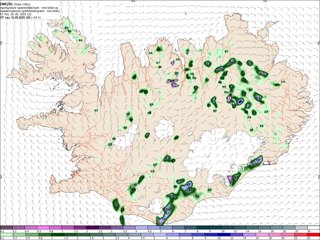This screenshot has height=240, width=320.
Task: Click the pale green 0.1 swatch in lower legend row
Action: (x=6, y=234)
